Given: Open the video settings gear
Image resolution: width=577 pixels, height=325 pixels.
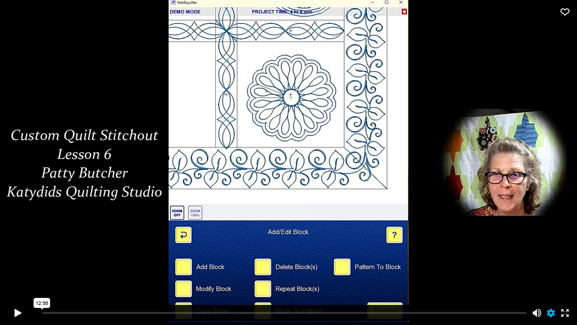Looking at the screenshot, I should [x=551, y=313].
